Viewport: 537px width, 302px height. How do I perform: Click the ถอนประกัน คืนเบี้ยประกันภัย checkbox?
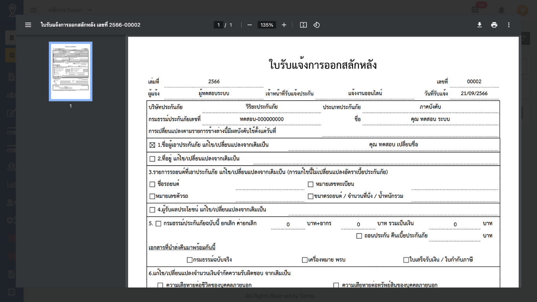(x=359, y=236)
